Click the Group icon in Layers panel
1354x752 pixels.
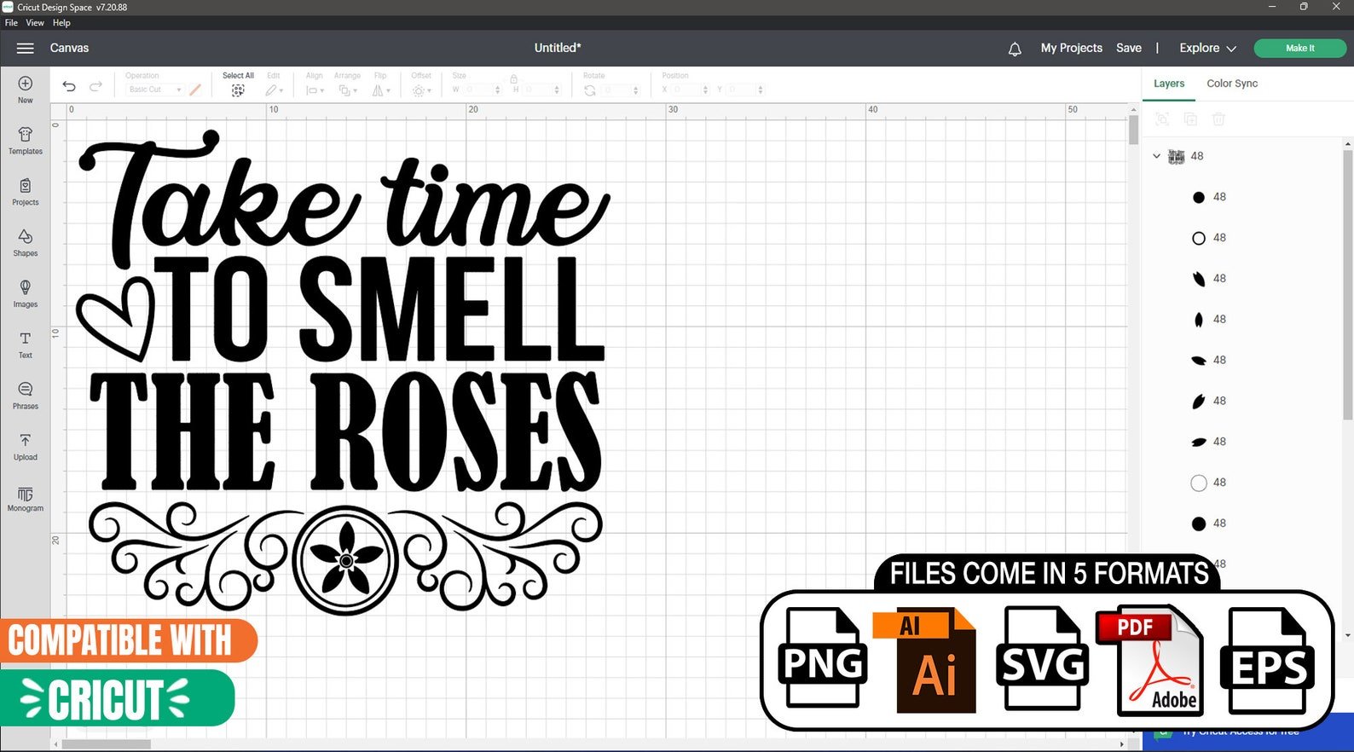pos(1162,119)
